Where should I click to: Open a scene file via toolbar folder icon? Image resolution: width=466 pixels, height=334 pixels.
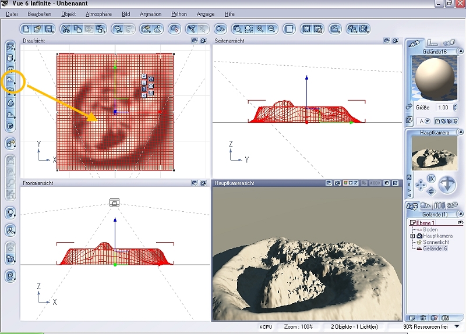37,29
